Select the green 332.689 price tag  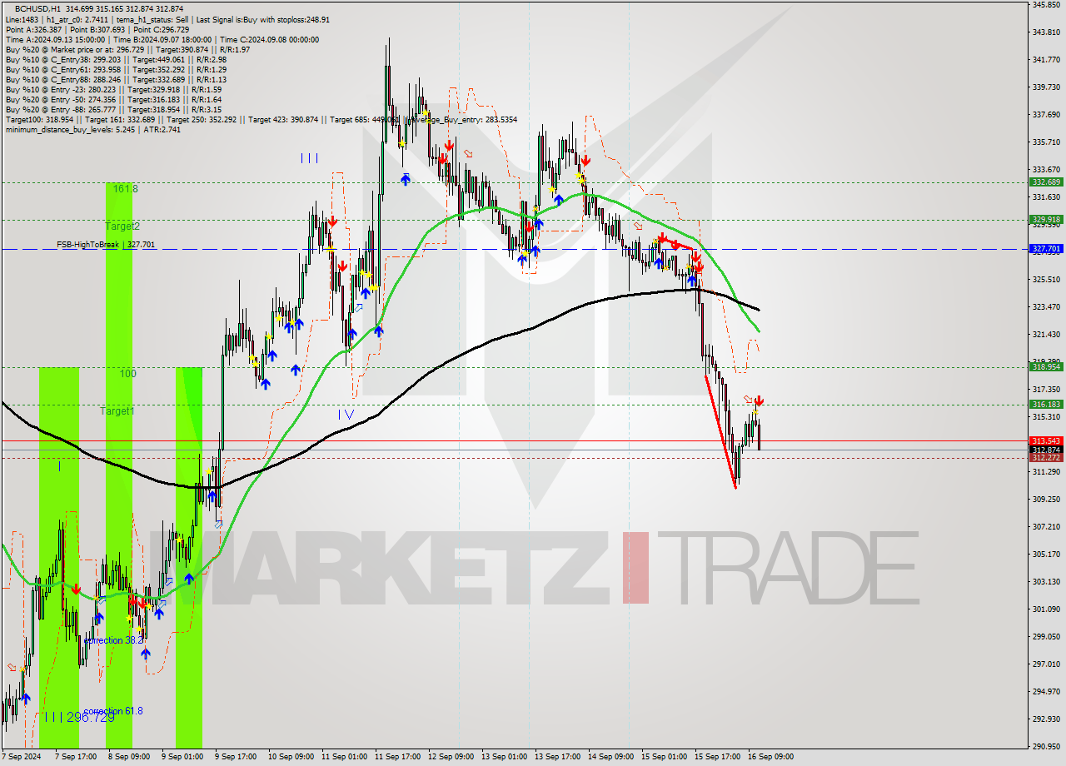[x=1046, y=182]
